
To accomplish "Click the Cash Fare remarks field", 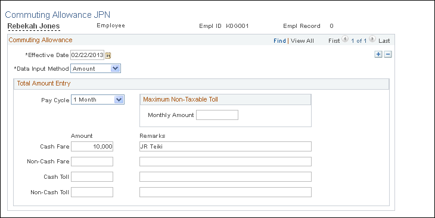I will (226, 147).
